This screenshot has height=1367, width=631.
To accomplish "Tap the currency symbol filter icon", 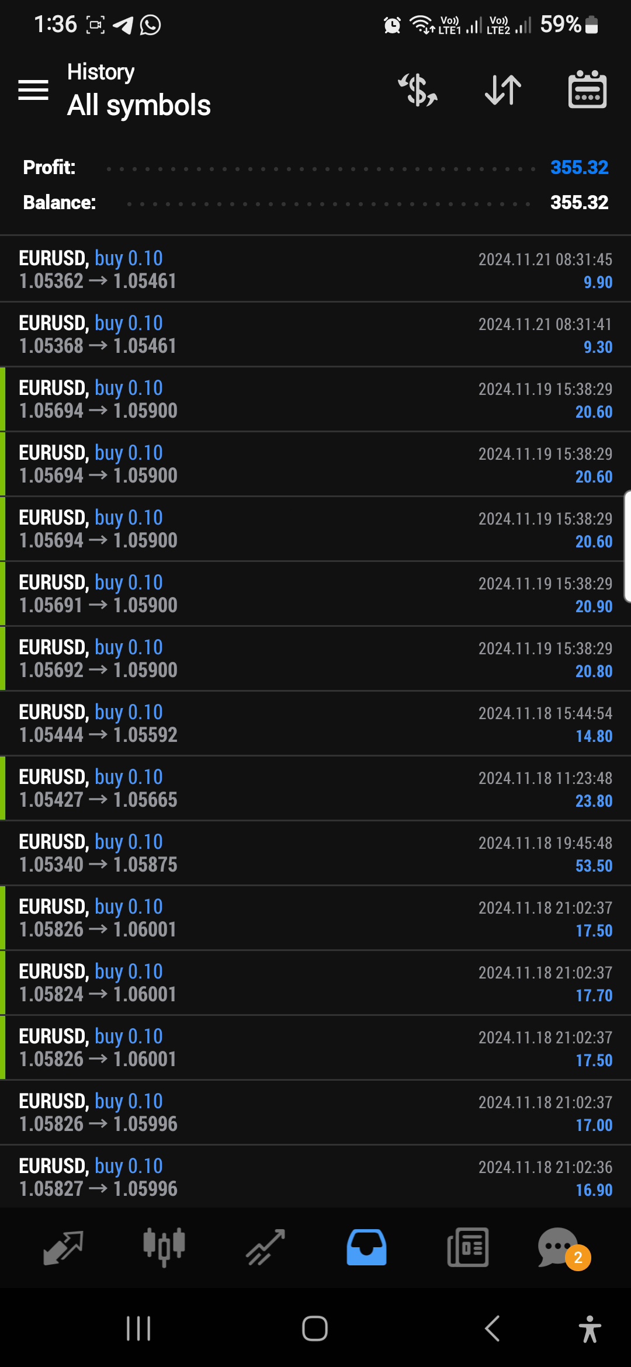I will [x=418, y=90].
